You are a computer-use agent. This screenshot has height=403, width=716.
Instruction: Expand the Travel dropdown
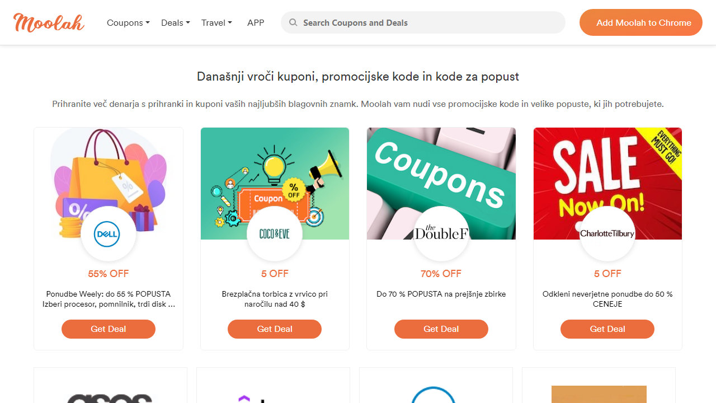click(216, 22)
